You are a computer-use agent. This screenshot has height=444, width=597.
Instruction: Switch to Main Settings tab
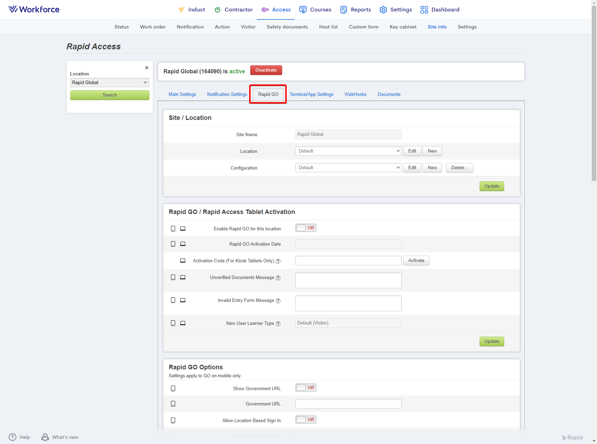(182, 94)
